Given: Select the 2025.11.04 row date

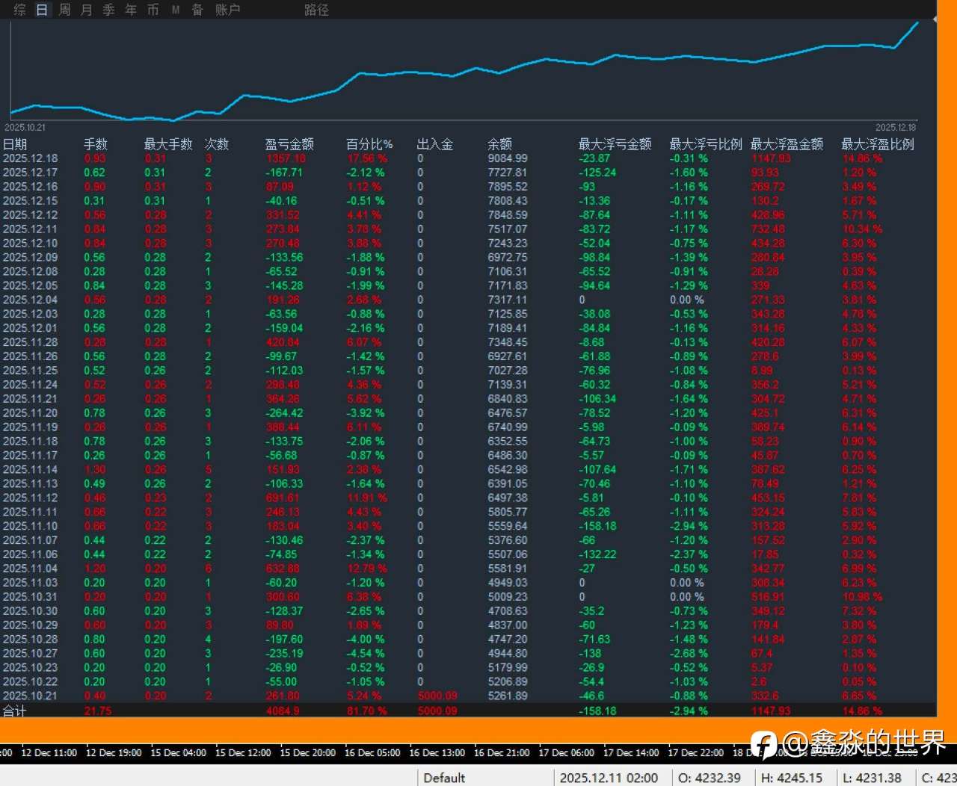Looking at the screenshot, I should click(x=30, y=569).
